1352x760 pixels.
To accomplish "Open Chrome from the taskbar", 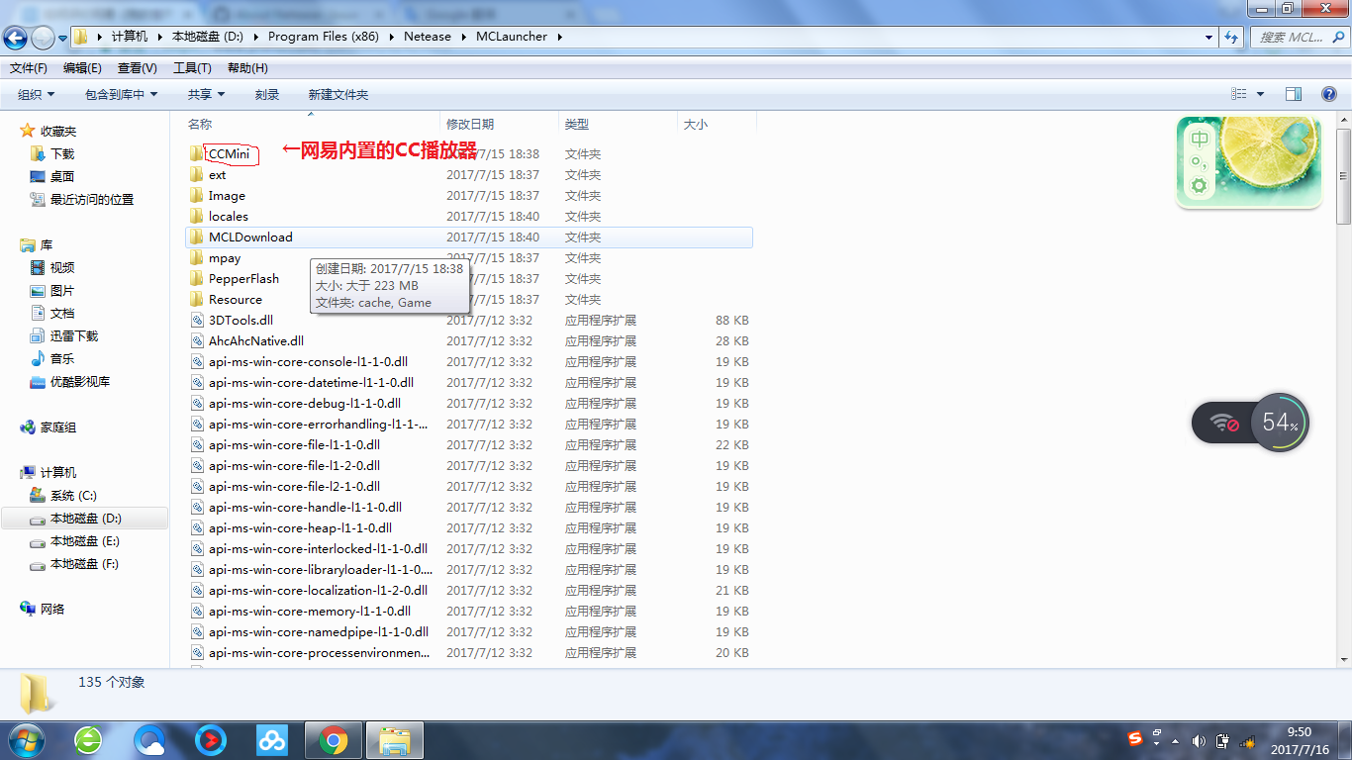I will [333, 740].
